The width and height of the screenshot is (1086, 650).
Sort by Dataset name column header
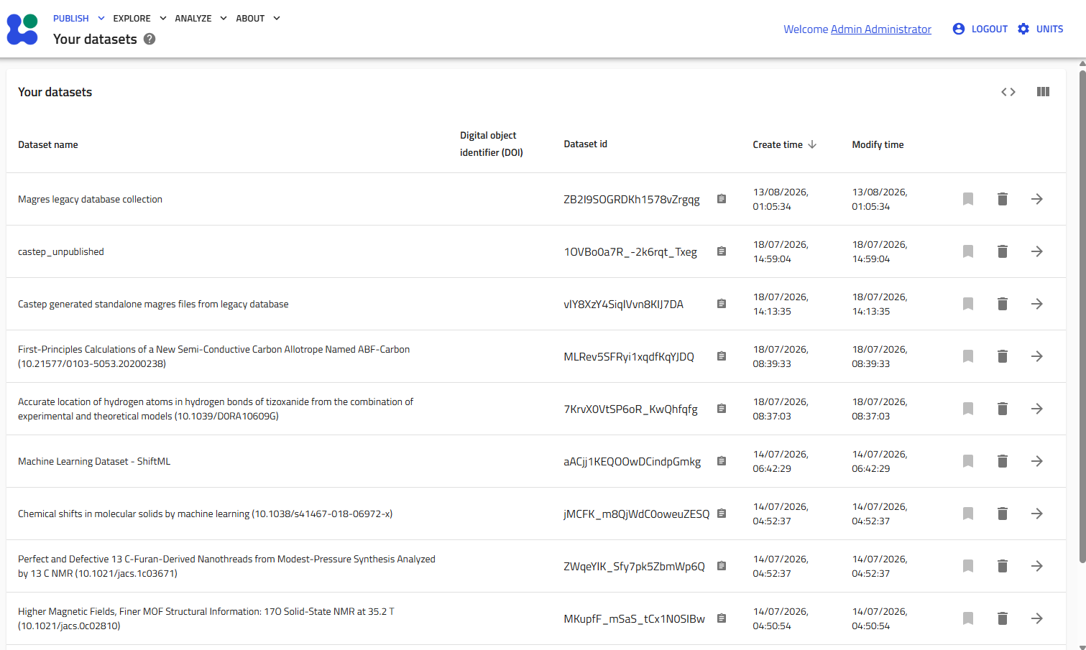coord(48,144)
